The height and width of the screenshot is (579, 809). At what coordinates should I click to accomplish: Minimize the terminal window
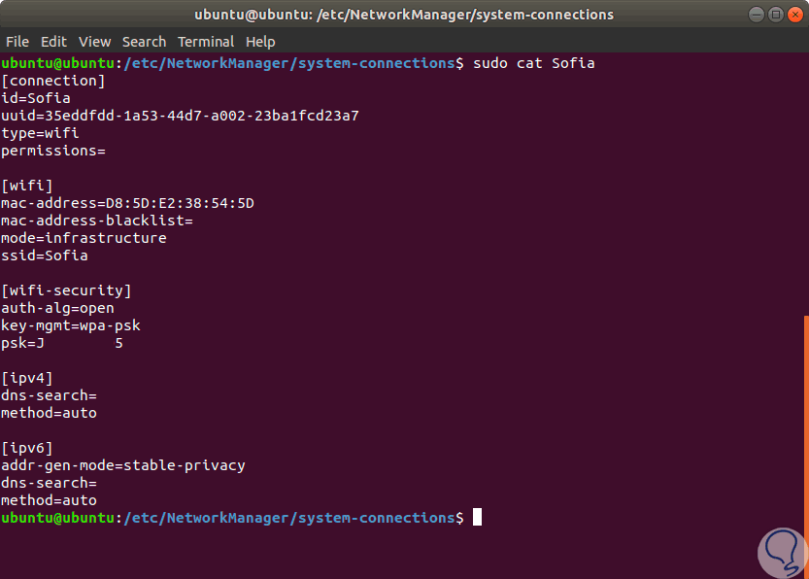tap(756, 15)
